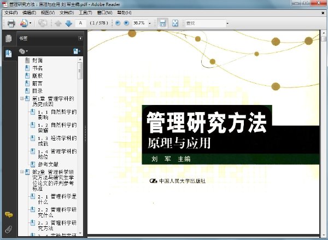Image resolution: width=328 pixels, height=240 pixels.
Task: Open the 视图(V) menu
Action: [x=48, y=13]
